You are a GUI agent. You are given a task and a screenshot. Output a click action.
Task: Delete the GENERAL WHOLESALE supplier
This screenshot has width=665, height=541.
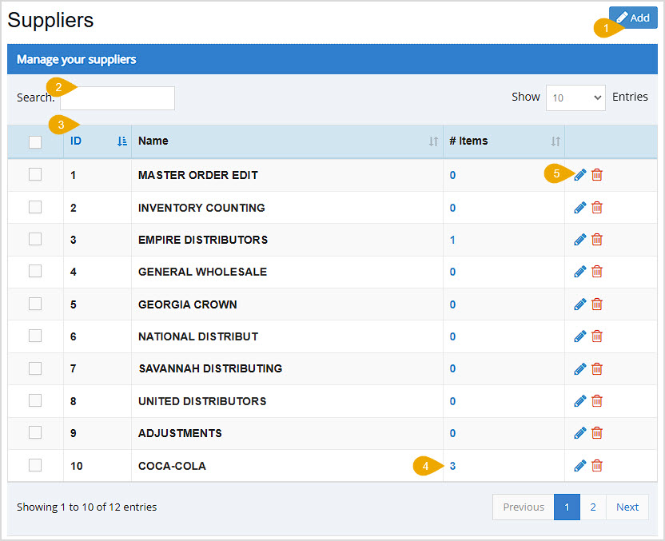click(x=596, y=271)
